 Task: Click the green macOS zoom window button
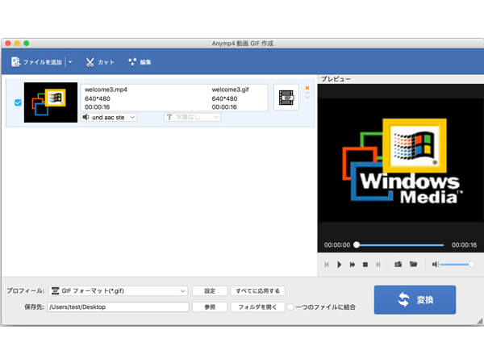(27, 44)
